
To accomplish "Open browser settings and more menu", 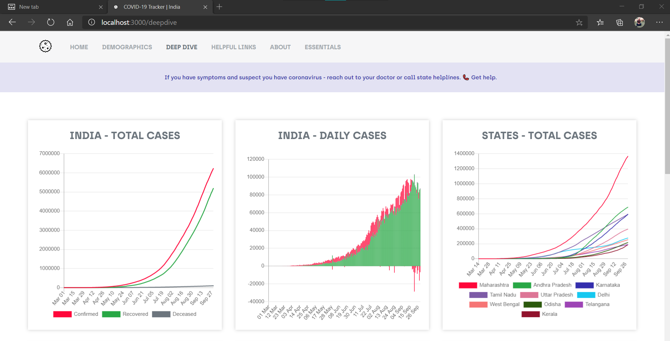I will tap(660, 22).
